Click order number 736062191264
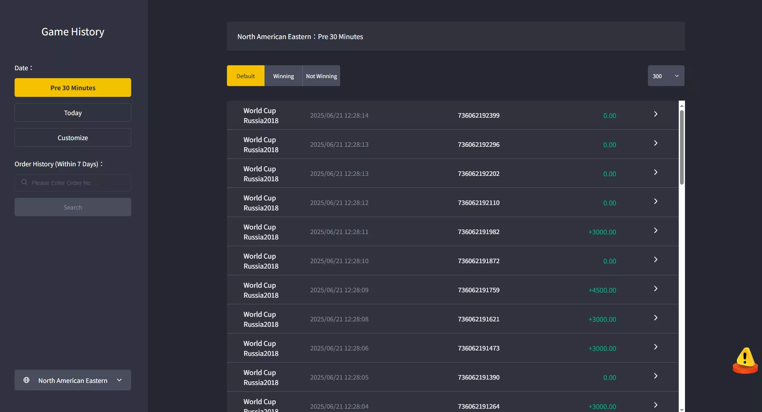 [x=479, y=406]
